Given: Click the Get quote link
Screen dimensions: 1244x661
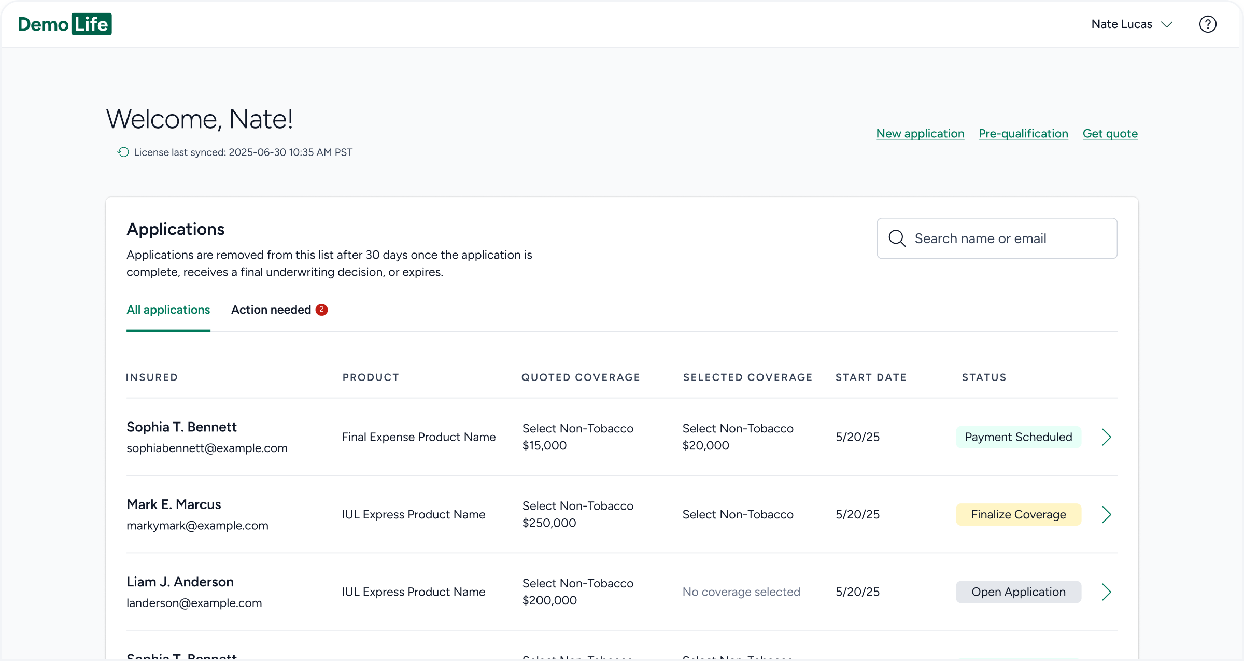Looking at the screenshot, I should pyautogui.click(x=1110, y=134).
